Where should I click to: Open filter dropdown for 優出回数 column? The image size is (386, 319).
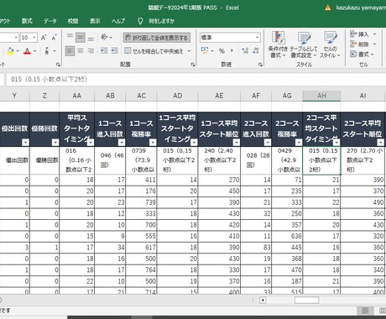[x=25, y=143]
